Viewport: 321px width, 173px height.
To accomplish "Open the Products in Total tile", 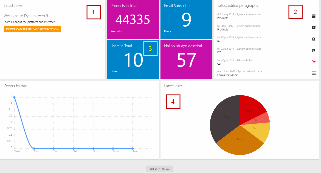I will click(x=133, y=19).
